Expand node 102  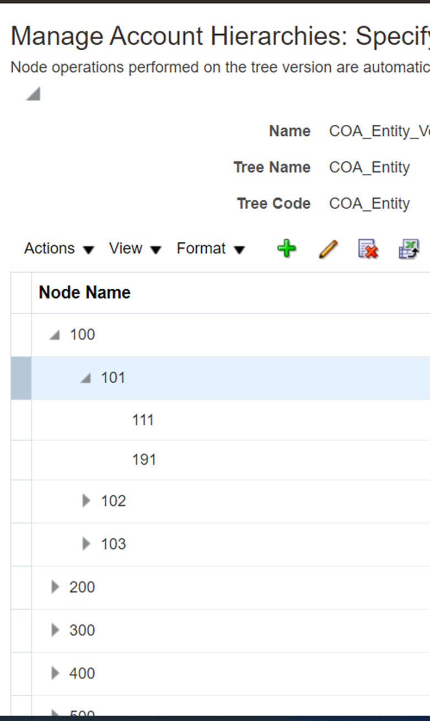coord(87,501)
